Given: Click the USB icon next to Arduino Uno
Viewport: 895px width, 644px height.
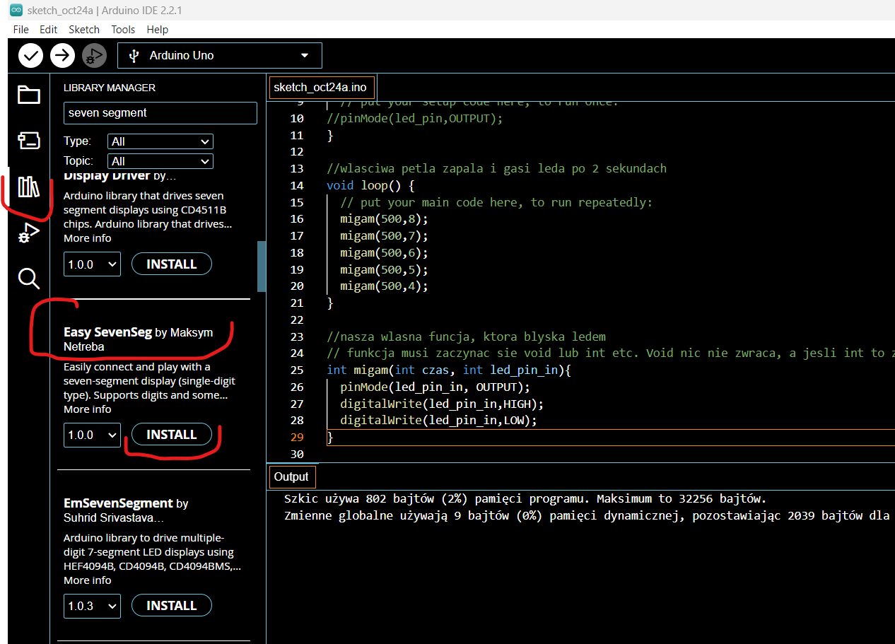Looking at the screenshot, I should click(x=133, y=56).
